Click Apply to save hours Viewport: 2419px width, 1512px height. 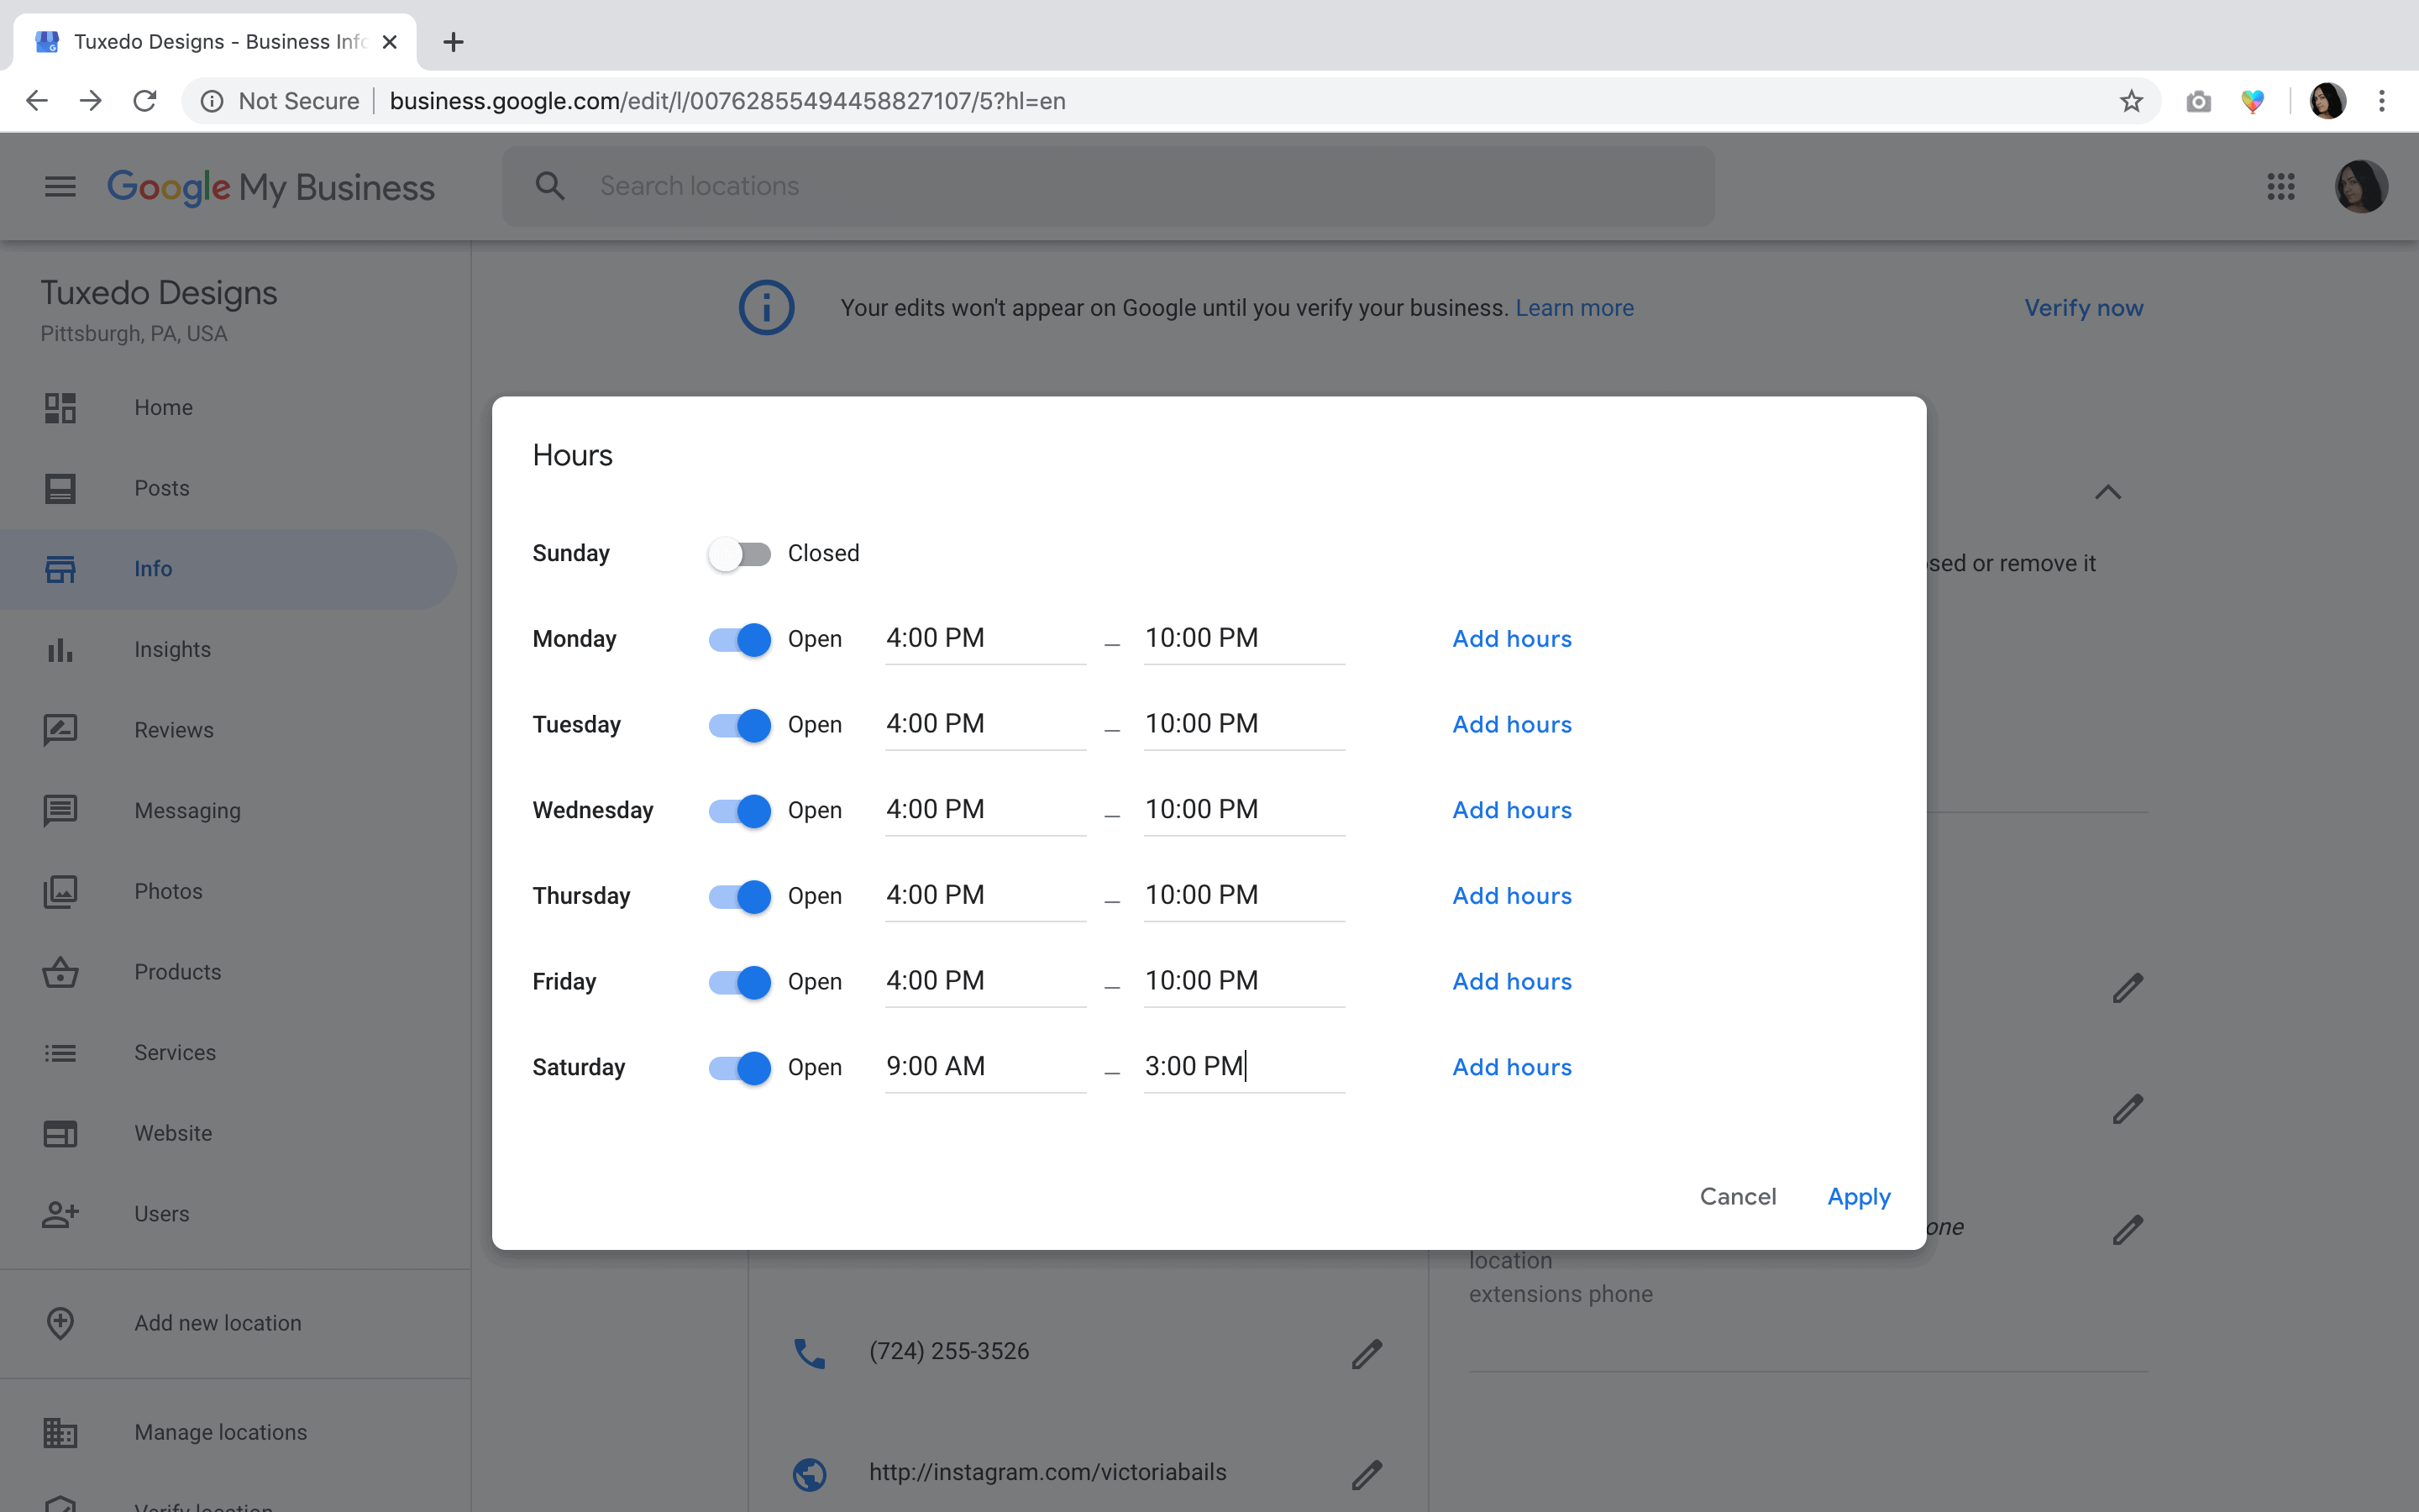coord(1858,1197)
